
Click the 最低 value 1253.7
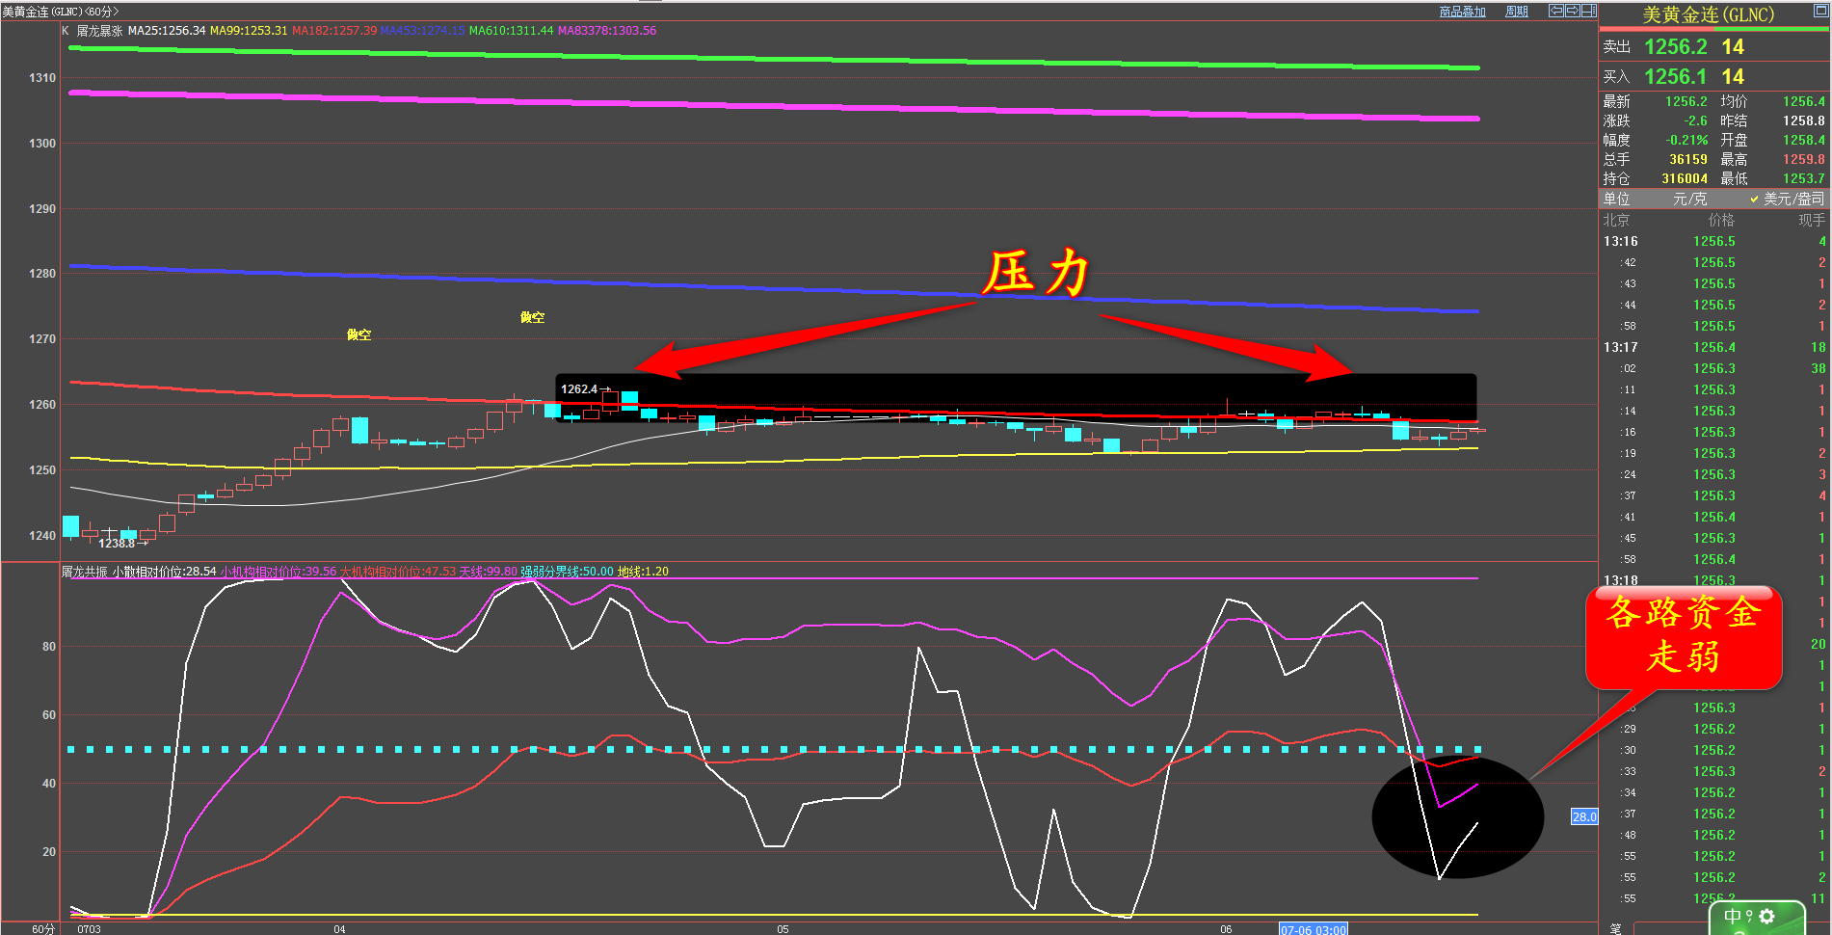[x=1804, y=178]
